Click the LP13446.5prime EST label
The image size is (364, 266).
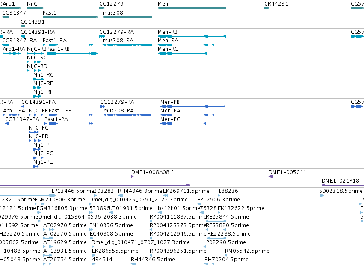coord(73,191)
